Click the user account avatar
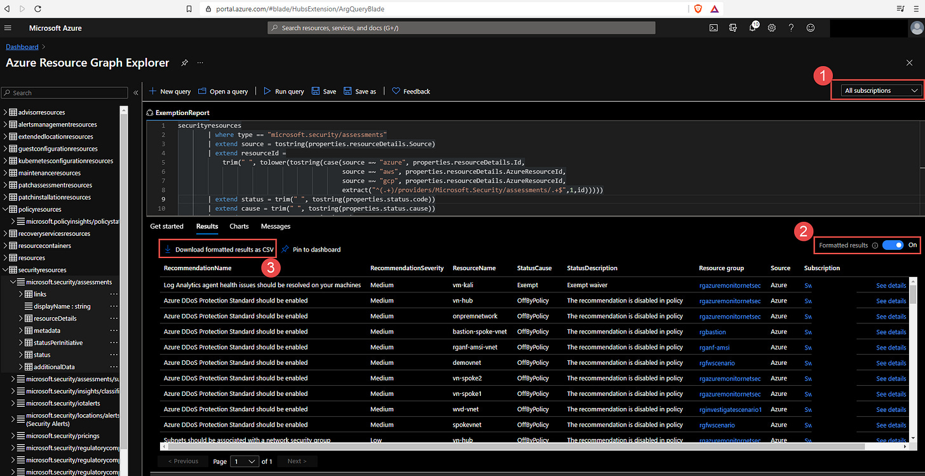The height and width of the screenshot is (476, 925). point(917,28)
